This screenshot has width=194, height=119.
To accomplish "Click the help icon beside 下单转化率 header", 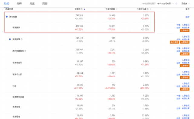I will 147,9.
